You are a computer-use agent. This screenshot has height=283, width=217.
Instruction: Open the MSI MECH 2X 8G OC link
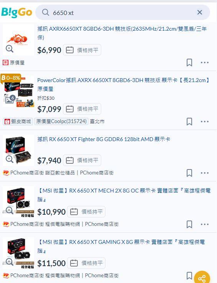point(124,195)
